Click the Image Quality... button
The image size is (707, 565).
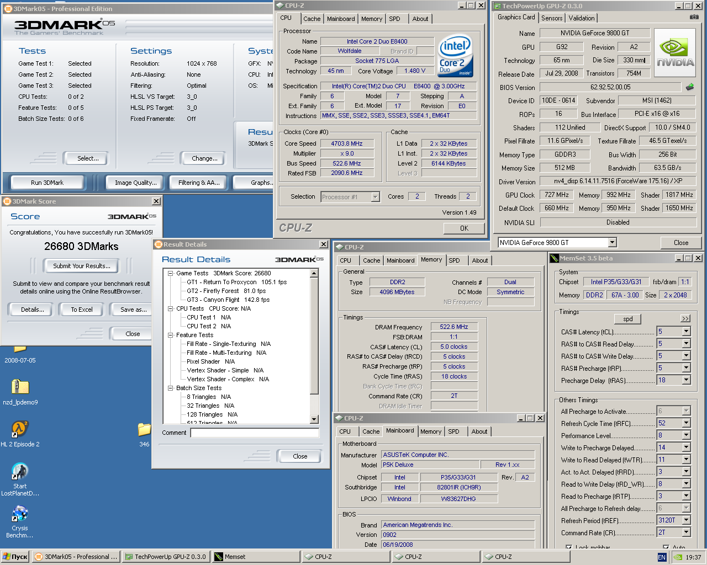(135, 183)
